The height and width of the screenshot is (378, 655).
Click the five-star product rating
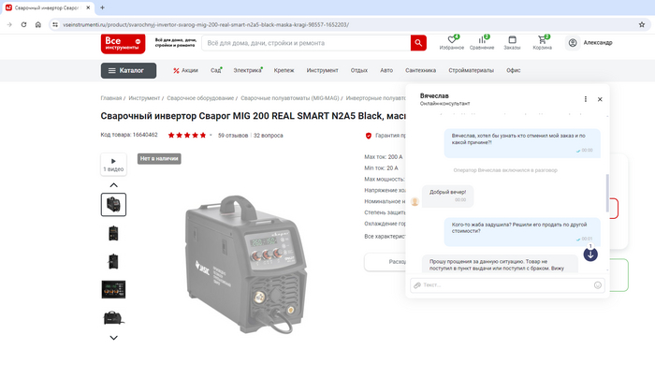tap(187, 135)
